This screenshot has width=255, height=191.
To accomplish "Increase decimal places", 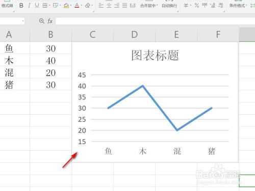I will click(213, 6).
